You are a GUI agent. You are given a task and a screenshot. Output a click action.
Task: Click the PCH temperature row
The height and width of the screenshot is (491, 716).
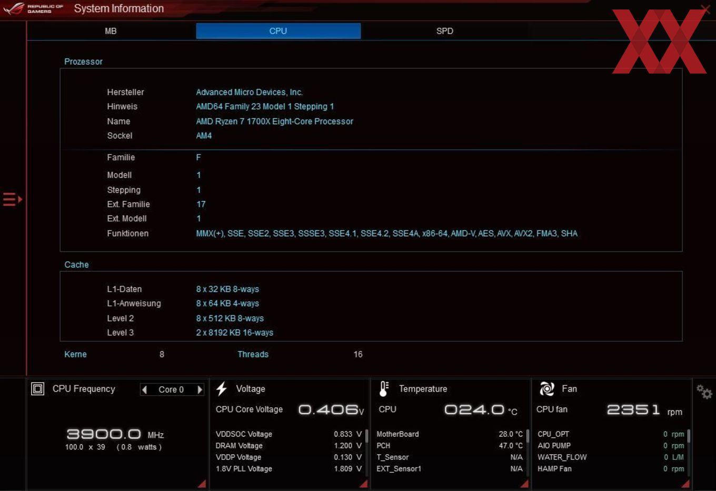coord(450,446)
